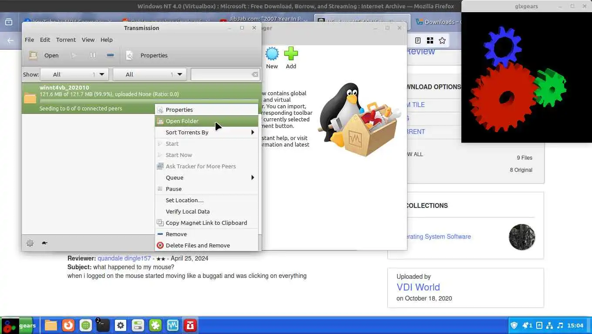Screen dimensions: 592x334
Task: Click the Firefox extensions grid icon
Action: coord(430,40)
